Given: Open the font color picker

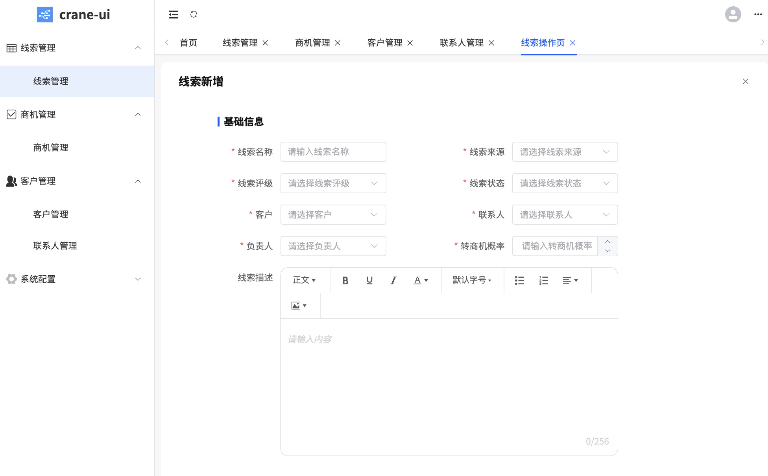Looking at the screenshot, I should [x=421, y=280].
